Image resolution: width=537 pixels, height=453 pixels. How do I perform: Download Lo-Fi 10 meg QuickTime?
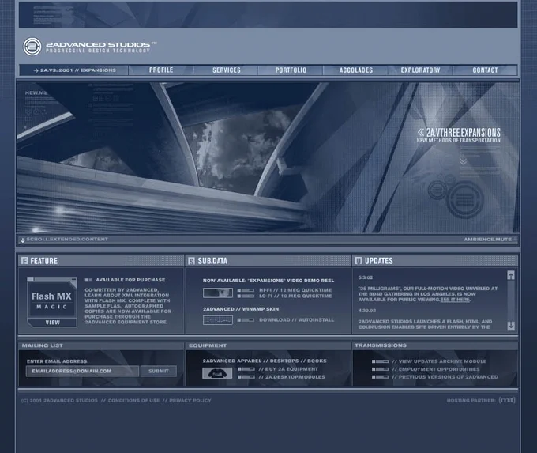pos(295,296)
